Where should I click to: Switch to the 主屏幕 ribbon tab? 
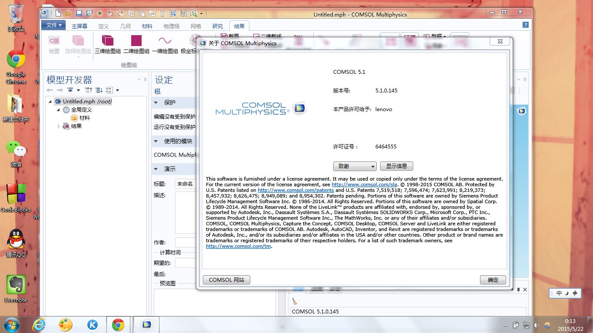[79, 26]
